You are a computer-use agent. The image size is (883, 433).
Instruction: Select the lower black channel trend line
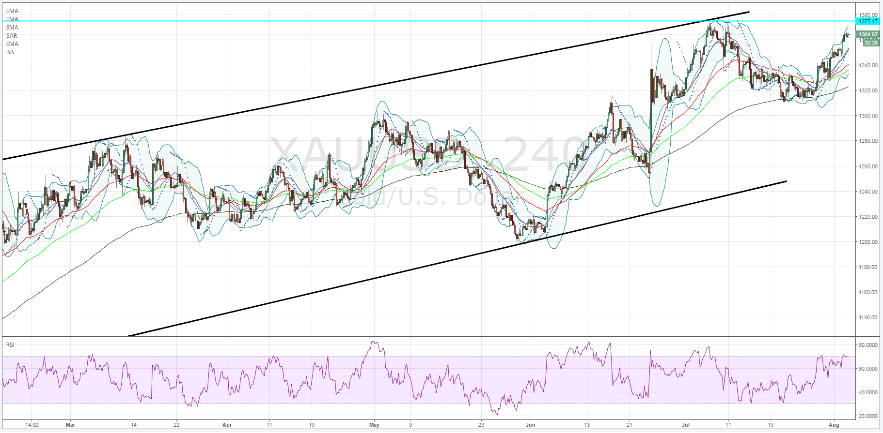tap(457, 258)
